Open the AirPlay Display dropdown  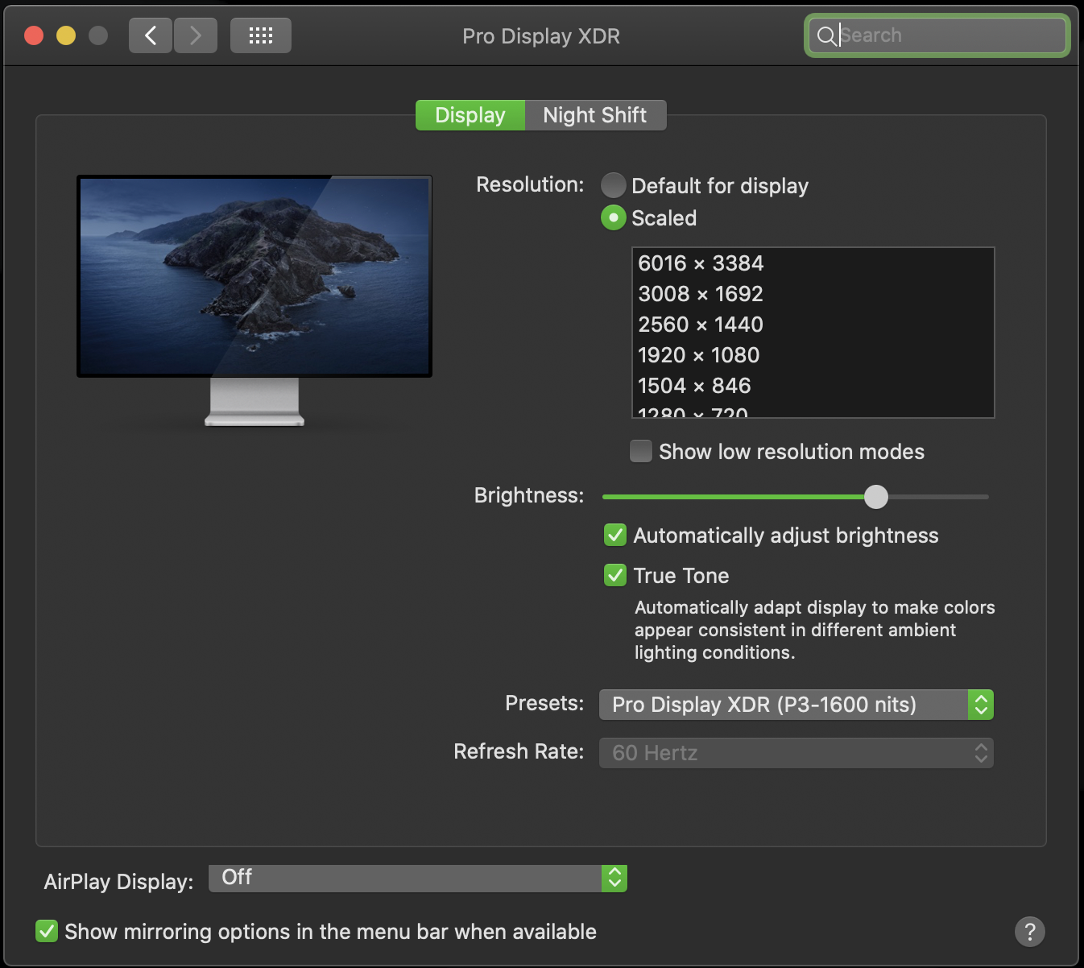pos(418,878)
